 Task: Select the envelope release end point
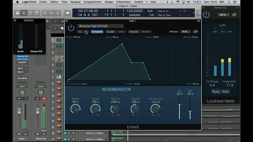click(x=150, y=80)
